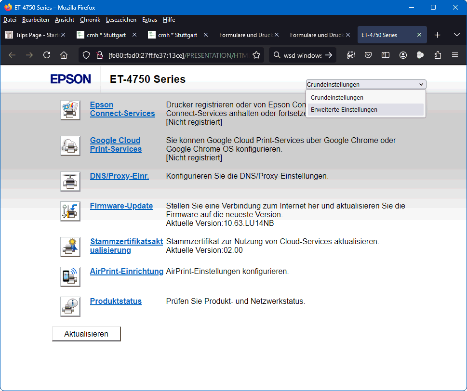Open the Firefox extensions puzzle icon

tap(438, 55)
